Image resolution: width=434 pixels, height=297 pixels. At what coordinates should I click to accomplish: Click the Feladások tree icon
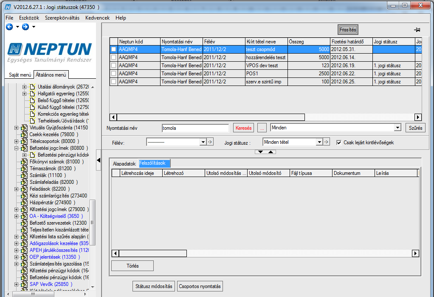click(x=24, y=189)
